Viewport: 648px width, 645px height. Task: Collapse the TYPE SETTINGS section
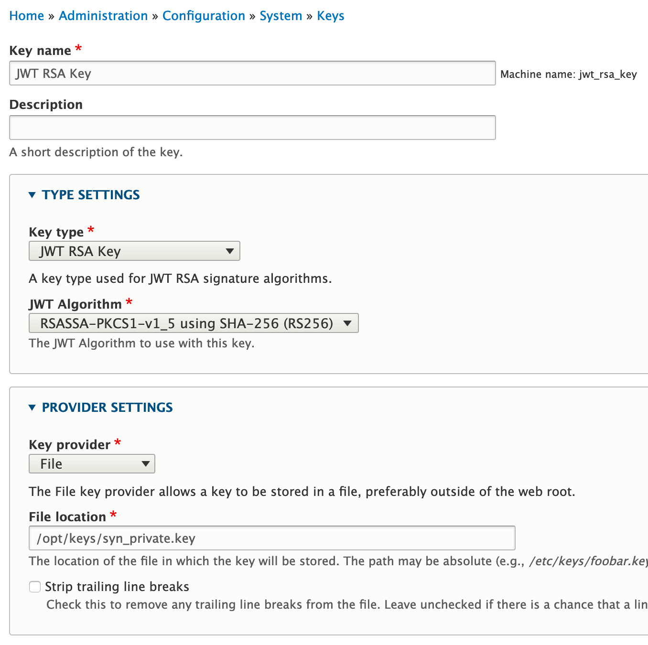[90, 194]
